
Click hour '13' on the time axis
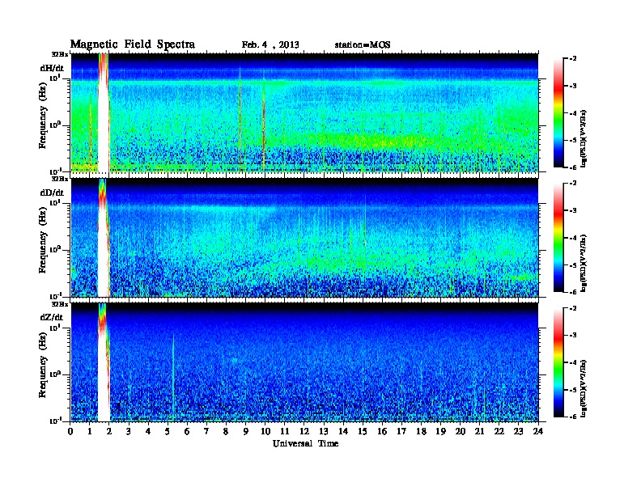[324, 431]
